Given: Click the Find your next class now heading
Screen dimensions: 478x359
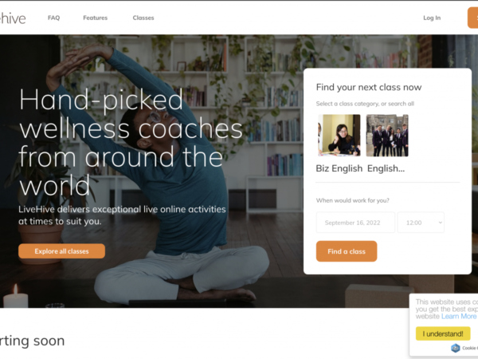Looking at the screenshot, I should pyautogui.click(x=369, y=87).
